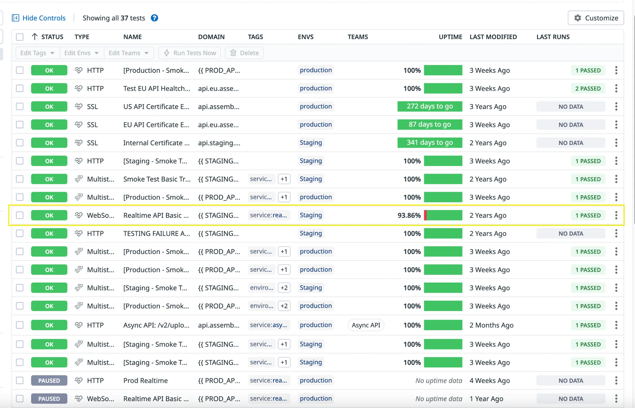Viewport: 635px width, 408px height.
Task: Click the Async API team tag
Action: coord(366,325)
